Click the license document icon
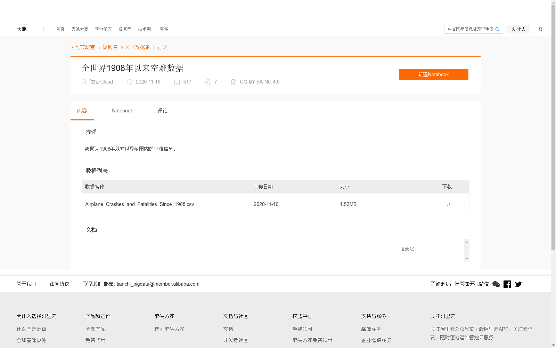556x348 pixels. [234, 82]
